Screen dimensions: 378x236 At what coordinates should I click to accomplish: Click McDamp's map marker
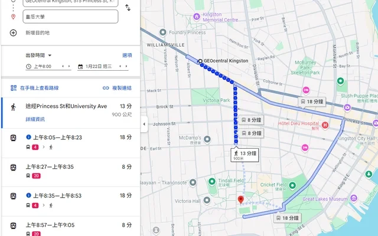[x=207, y=139]
